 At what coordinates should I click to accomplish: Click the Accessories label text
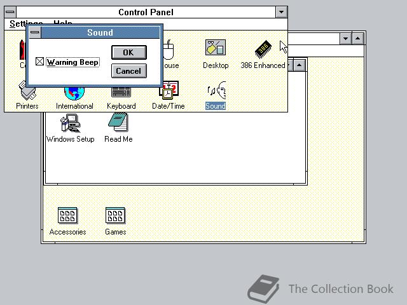click(x=67, y=232)
